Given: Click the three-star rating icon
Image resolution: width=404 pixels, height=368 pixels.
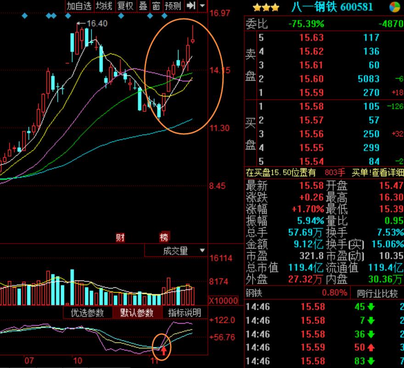Looking at the screenshot, I should tap(266, 7).
